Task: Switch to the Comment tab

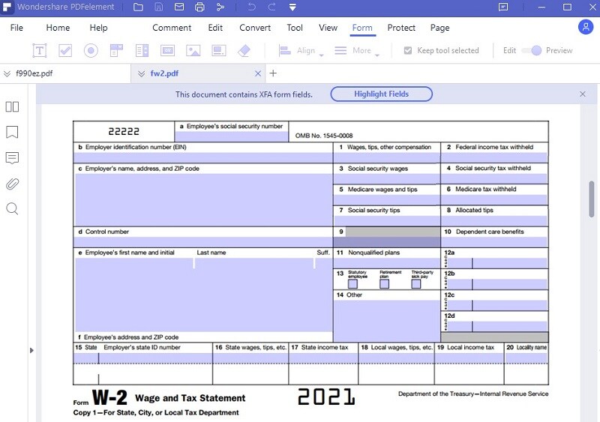Action: tap(172, 28)
